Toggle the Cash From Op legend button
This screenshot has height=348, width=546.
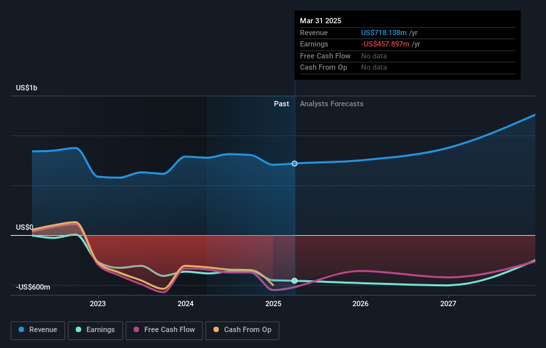(x=242, y=330)
